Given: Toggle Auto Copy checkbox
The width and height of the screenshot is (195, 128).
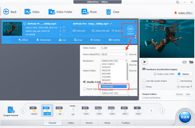Looking at the screenshot, I should [x=178, y=87].
